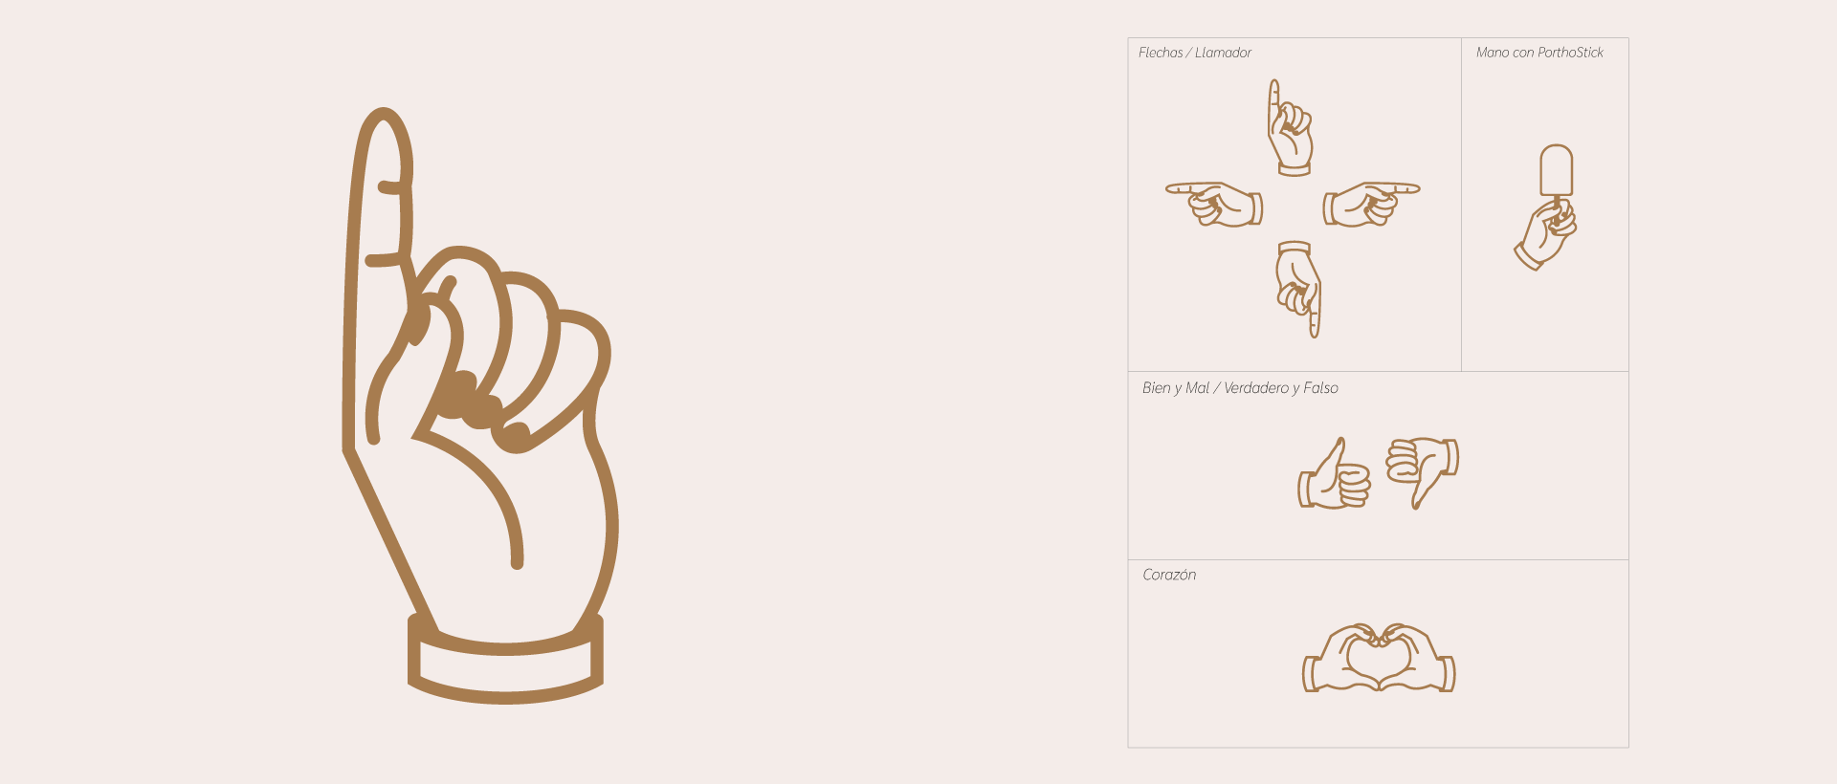Click the heart-shaped hands icon
1837x784 pixels.
1379,657
